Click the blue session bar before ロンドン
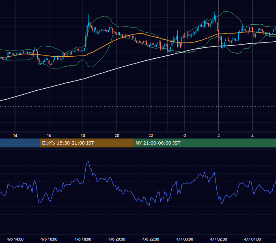Viewport: 276px width, 243px height. coord(20,143)
